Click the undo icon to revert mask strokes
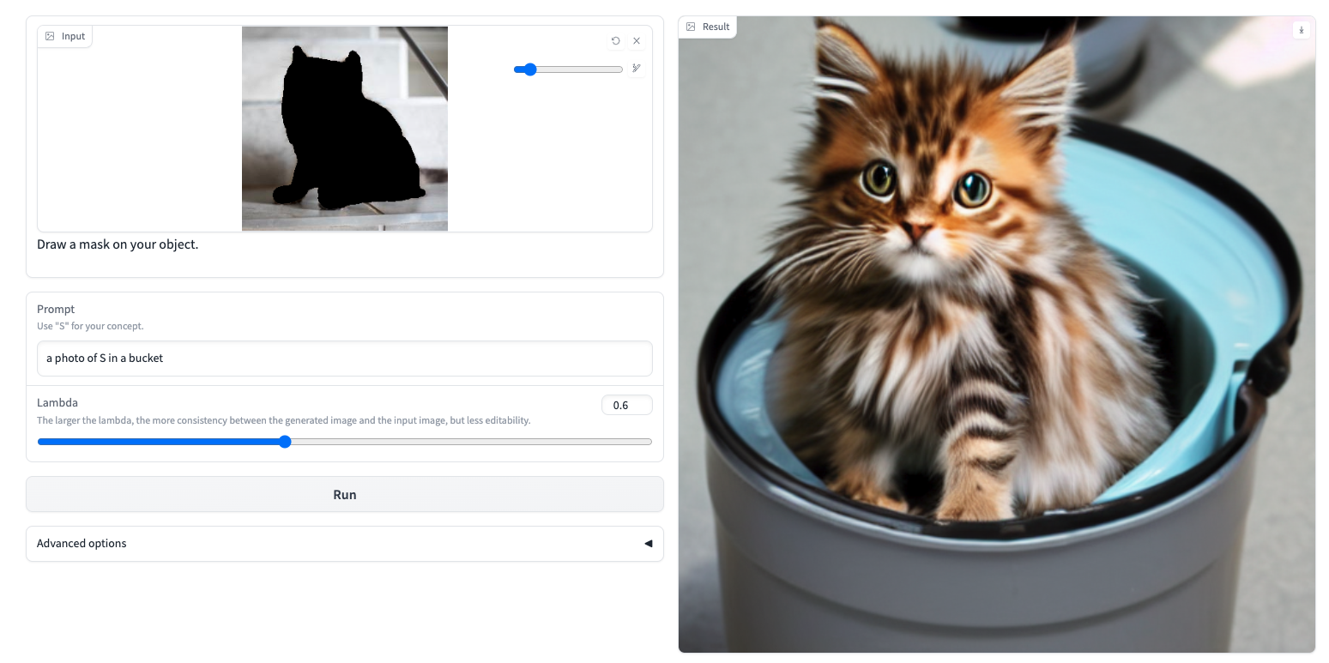Screen dimensions: 1329x663 [x=616, y=40]
